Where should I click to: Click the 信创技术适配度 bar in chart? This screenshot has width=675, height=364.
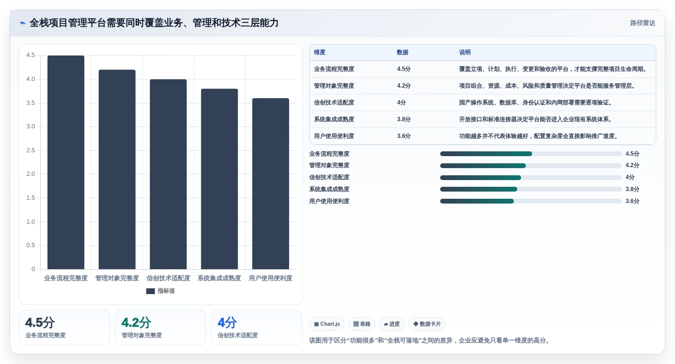click(x=168, y=174)
